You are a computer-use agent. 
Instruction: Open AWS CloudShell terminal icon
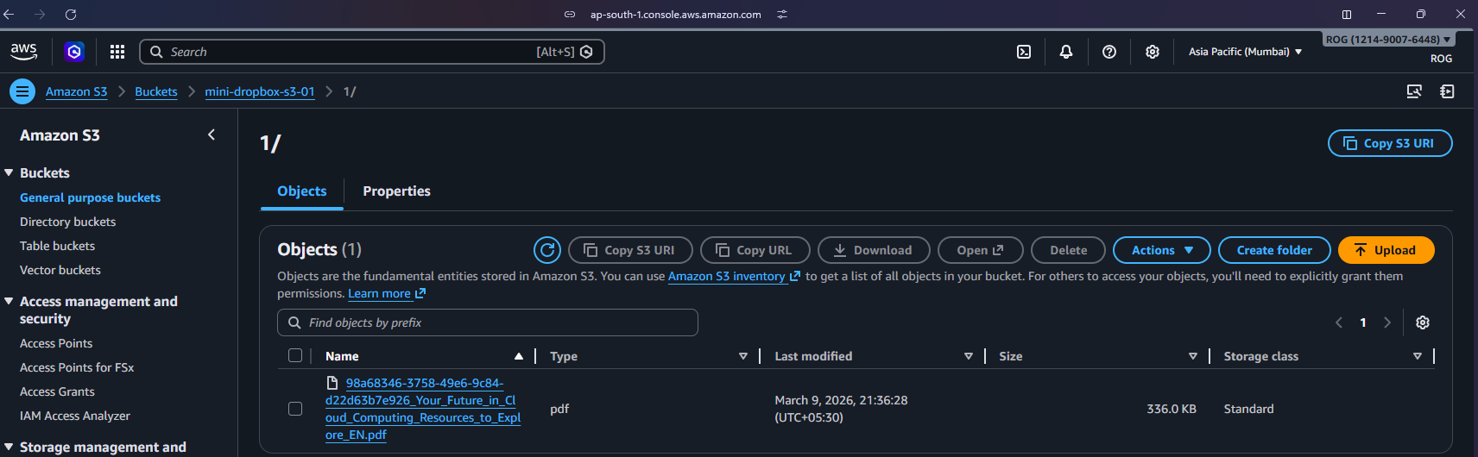point(1024,52)
